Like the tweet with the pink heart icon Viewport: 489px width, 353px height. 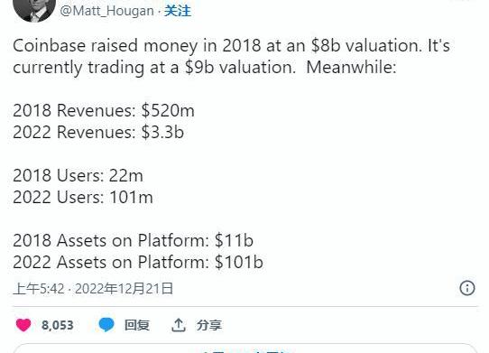[x=23, y=325]
